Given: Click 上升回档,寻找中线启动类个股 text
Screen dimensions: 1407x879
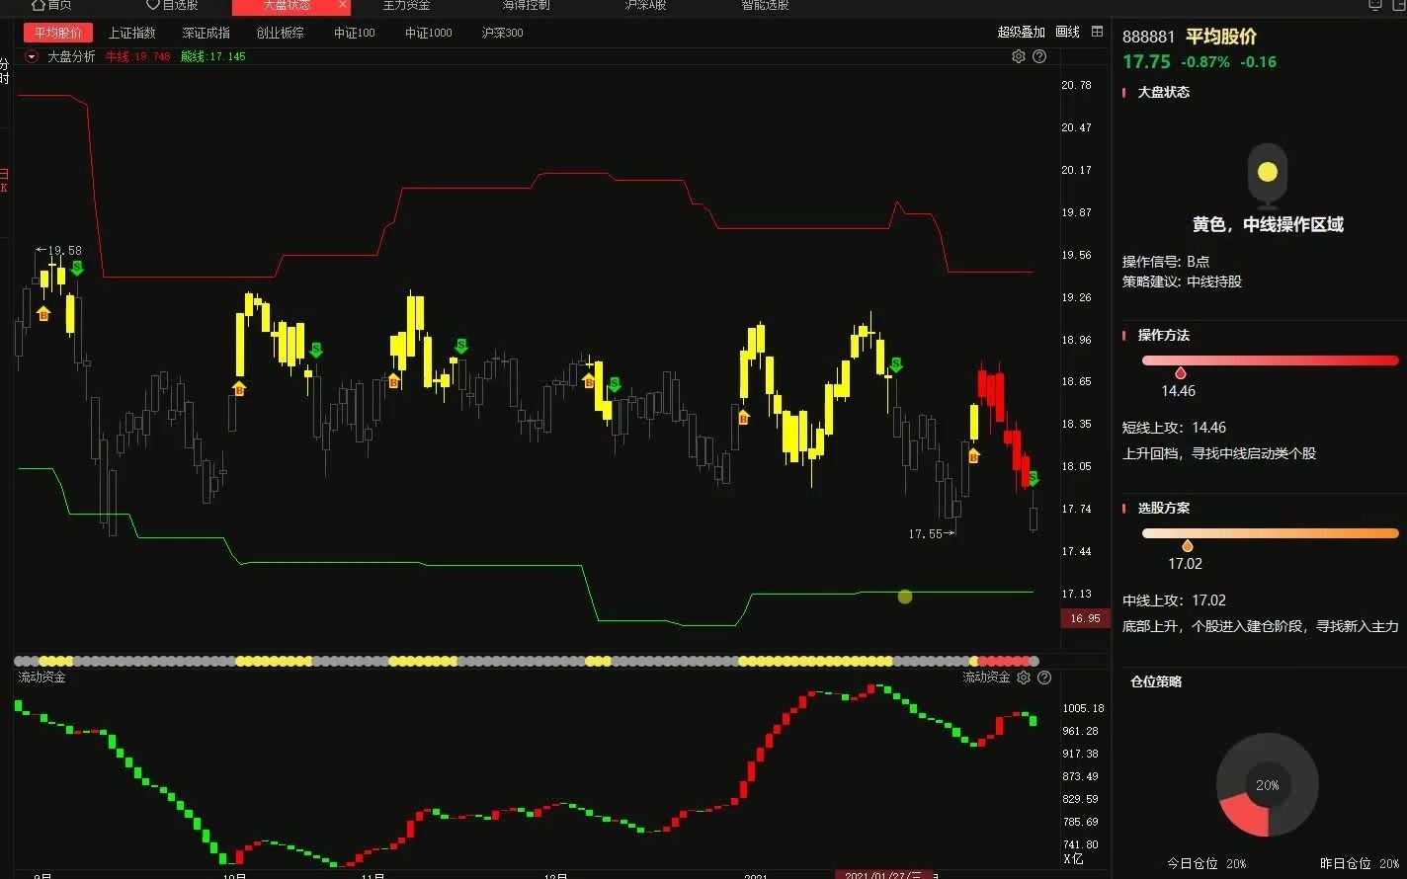Looking at the screenshot, I should 1219,454.
